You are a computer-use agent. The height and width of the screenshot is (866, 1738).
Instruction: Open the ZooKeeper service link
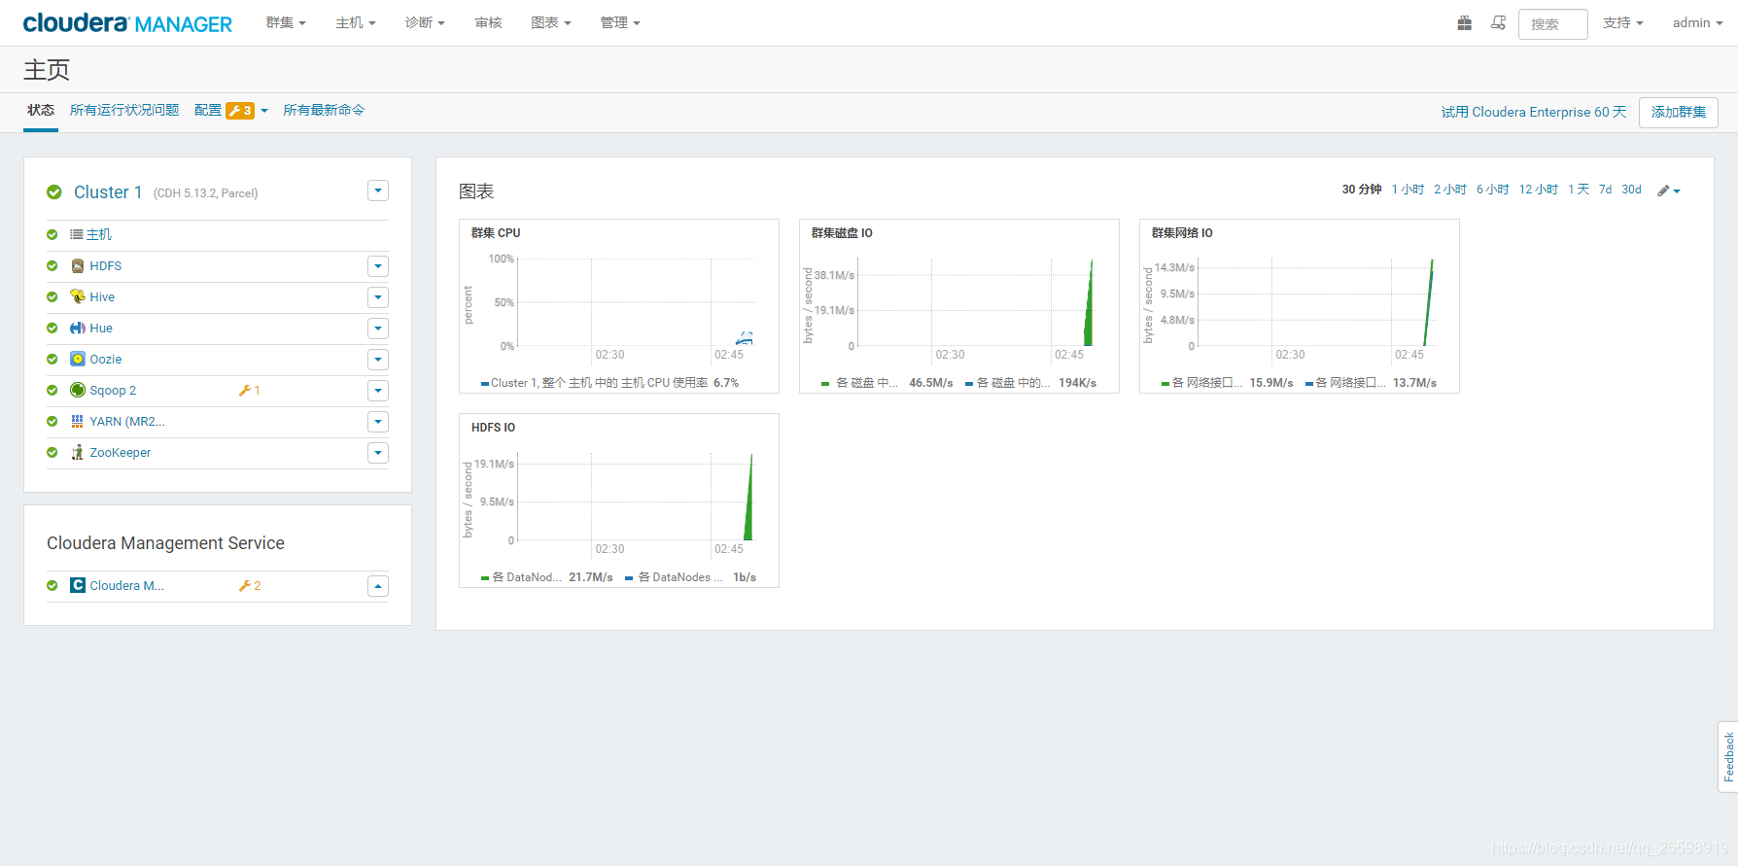coord(121,453)
